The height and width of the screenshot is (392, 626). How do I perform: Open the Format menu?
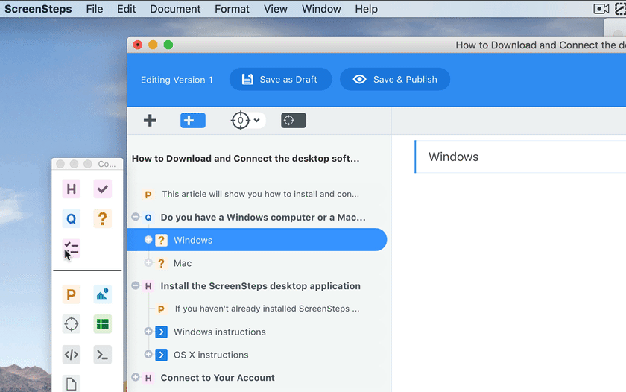(232, 9)
